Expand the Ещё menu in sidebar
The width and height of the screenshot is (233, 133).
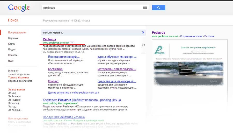11,61
